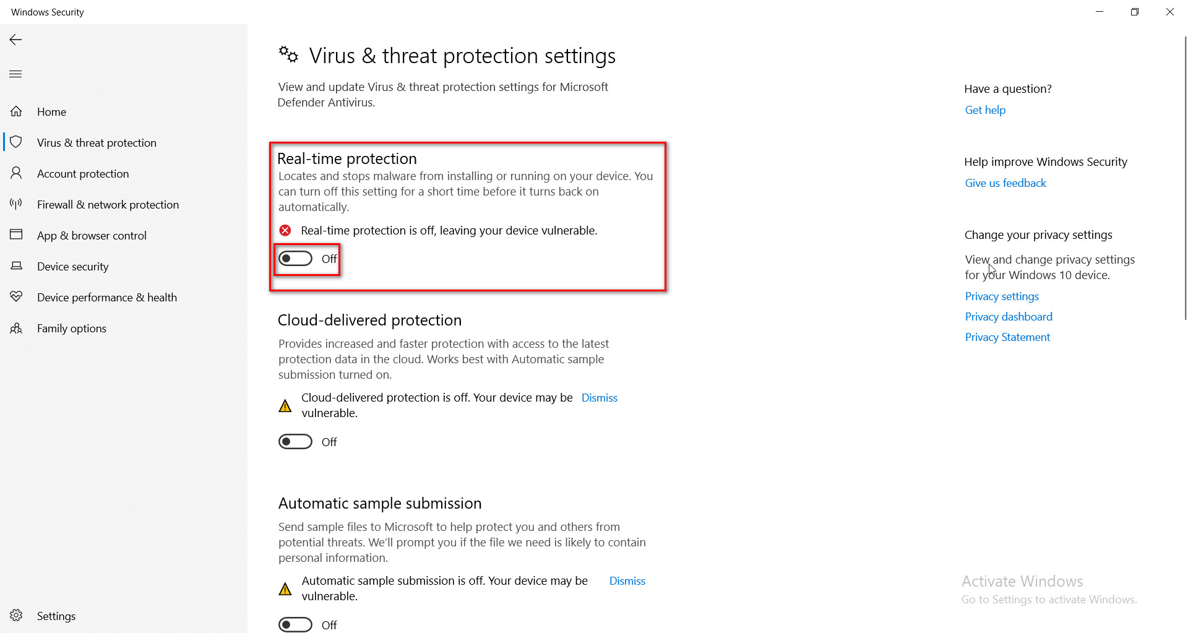Open Settings gear at sidebar bottom

point(16,616)
